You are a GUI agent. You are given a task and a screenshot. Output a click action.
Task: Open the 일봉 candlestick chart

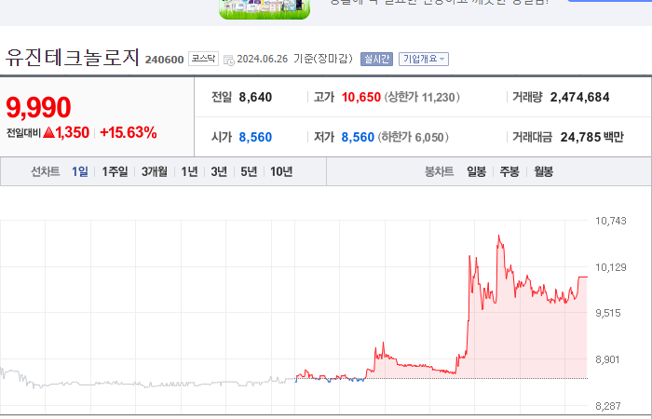click(x=476, y=171)
